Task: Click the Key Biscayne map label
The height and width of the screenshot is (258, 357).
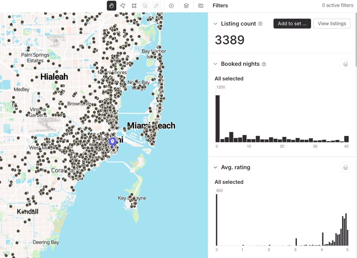Action: point(132,198)
